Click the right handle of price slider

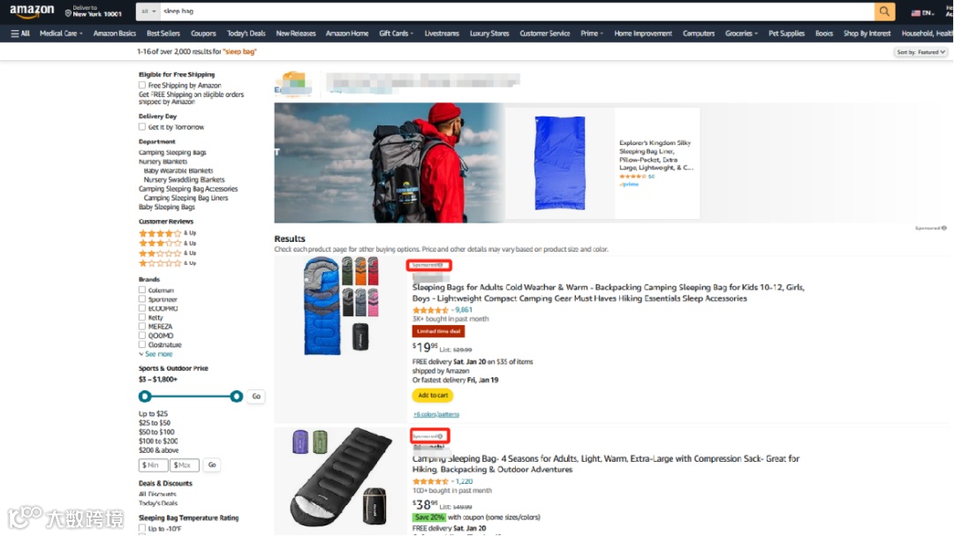pyautogui.click(x=236, y=396)
